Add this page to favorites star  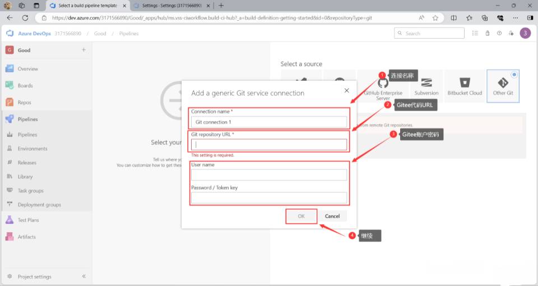(x=435, y=18)
